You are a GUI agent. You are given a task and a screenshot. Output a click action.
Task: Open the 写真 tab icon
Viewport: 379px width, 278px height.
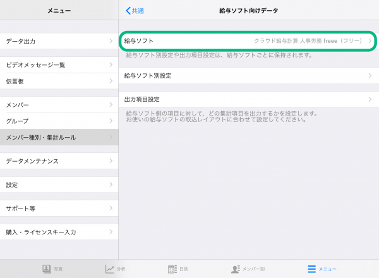[47, 269]
